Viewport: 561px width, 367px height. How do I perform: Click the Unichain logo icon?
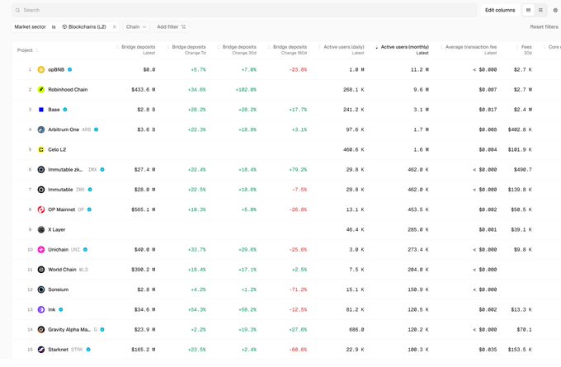tap(41, 250)
